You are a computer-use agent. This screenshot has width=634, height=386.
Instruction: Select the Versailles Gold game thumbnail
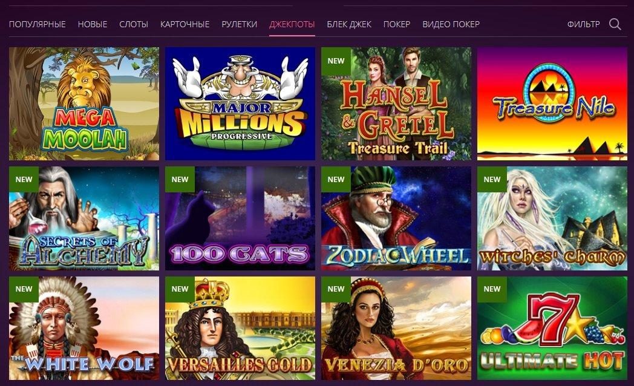(x=240, y=328)
